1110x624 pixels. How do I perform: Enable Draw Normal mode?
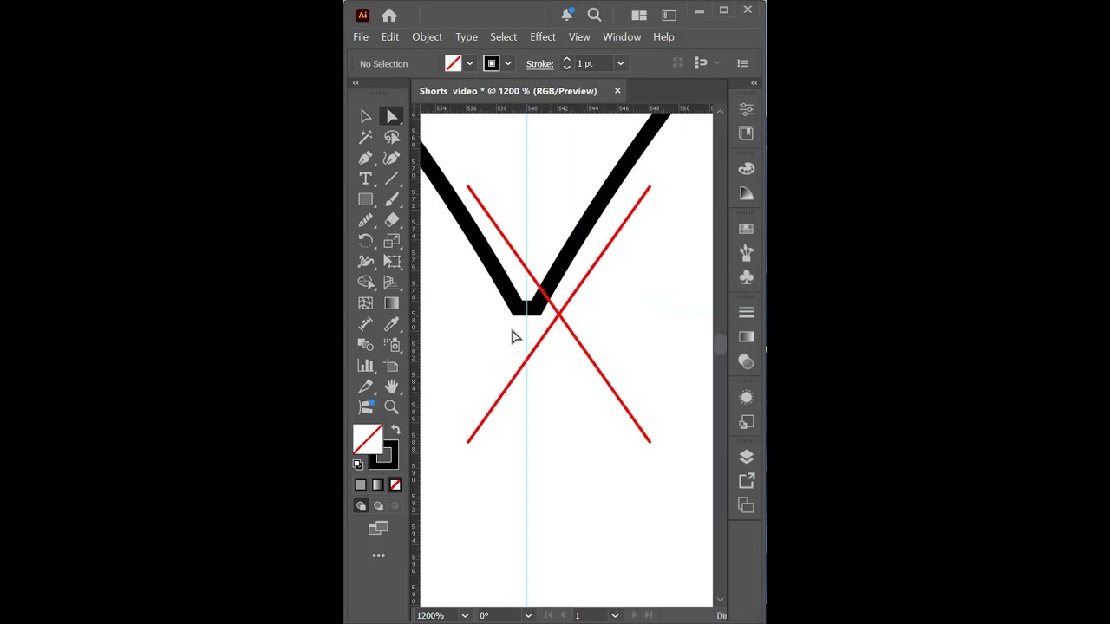point(361,506)
